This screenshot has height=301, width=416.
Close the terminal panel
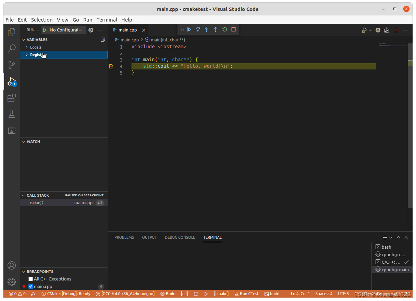coord(406,237)
